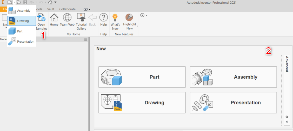Click the Save disk icon
This screenshot has width=293, height=131.
coord(25,2)
